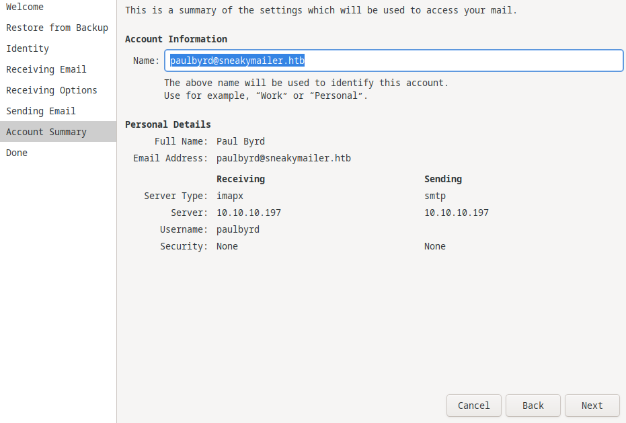
Task: Open the Identity step
Action: (x=28, y=48)
